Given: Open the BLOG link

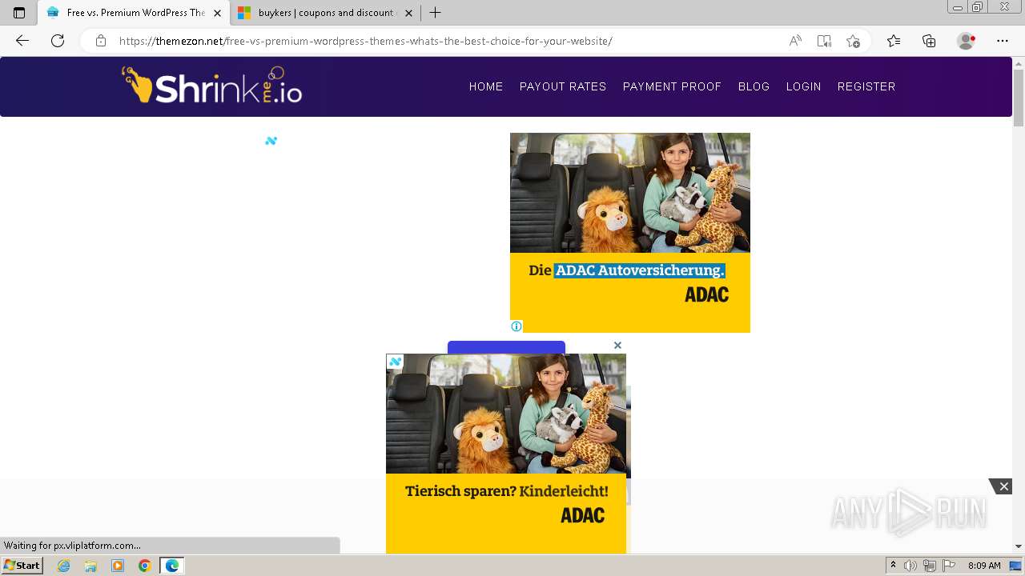Looking at the screenshot, I should click(x=754, y=86).
